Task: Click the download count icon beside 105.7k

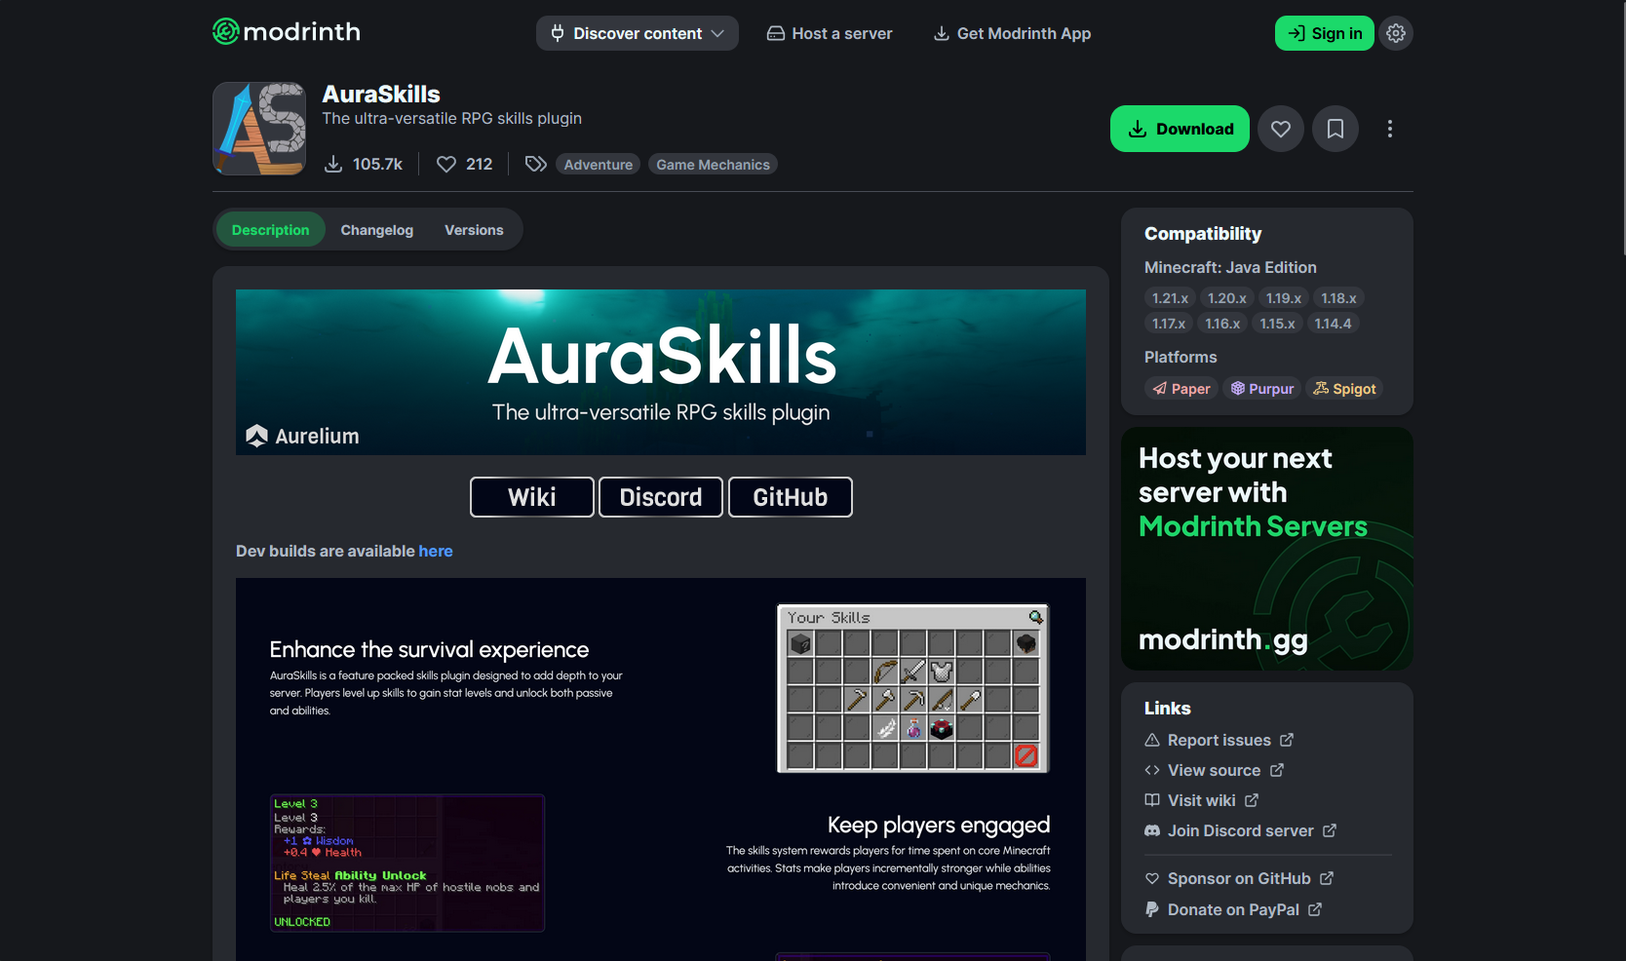Action: click(333, 164)
